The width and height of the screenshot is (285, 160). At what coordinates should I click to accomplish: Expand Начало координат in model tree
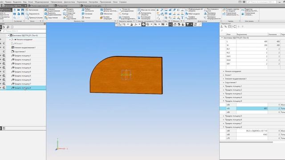pyautogui.click(x=10, y=40)
